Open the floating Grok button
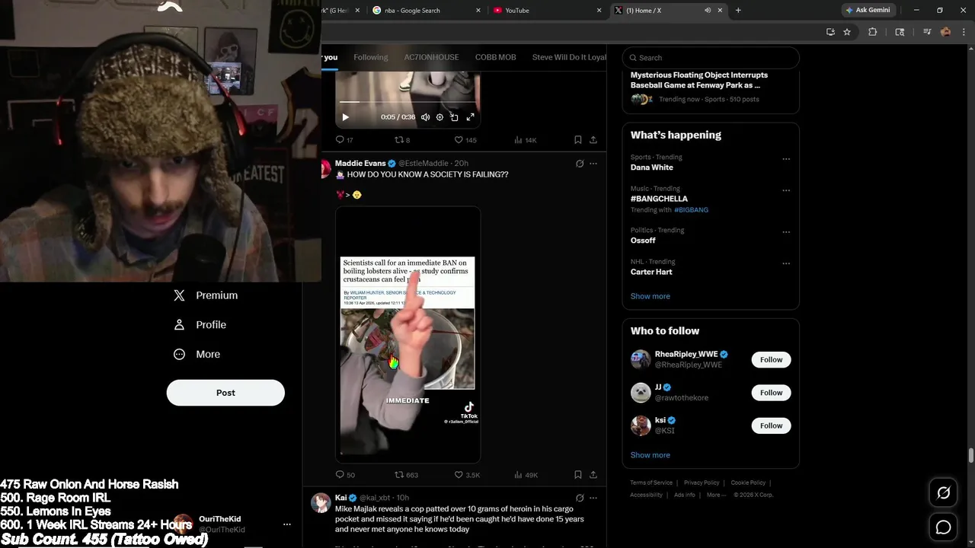 tap(943, 493)
